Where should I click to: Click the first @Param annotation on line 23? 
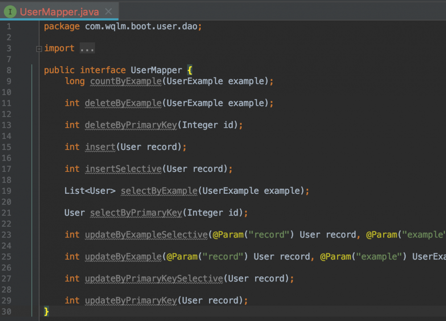pyautogui.click(x=227, y=234)
